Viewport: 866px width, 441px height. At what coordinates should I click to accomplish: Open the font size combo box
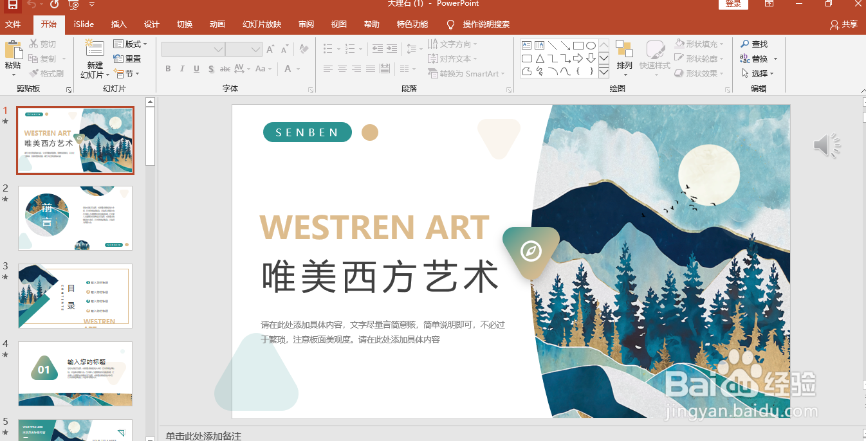click(x=244, y=50)
